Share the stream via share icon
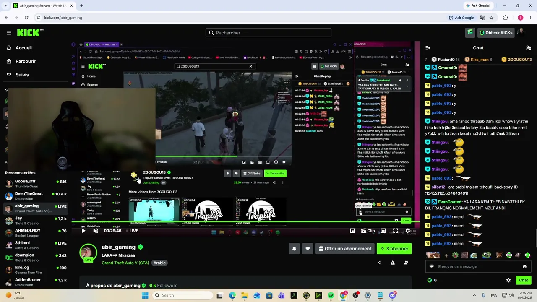 379,263
